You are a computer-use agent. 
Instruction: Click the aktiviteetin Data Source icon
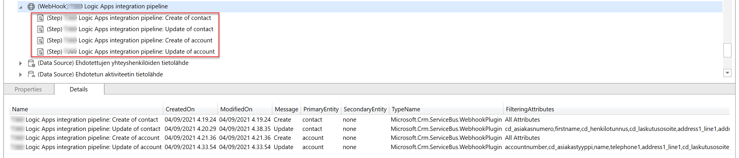coord(31,74)
